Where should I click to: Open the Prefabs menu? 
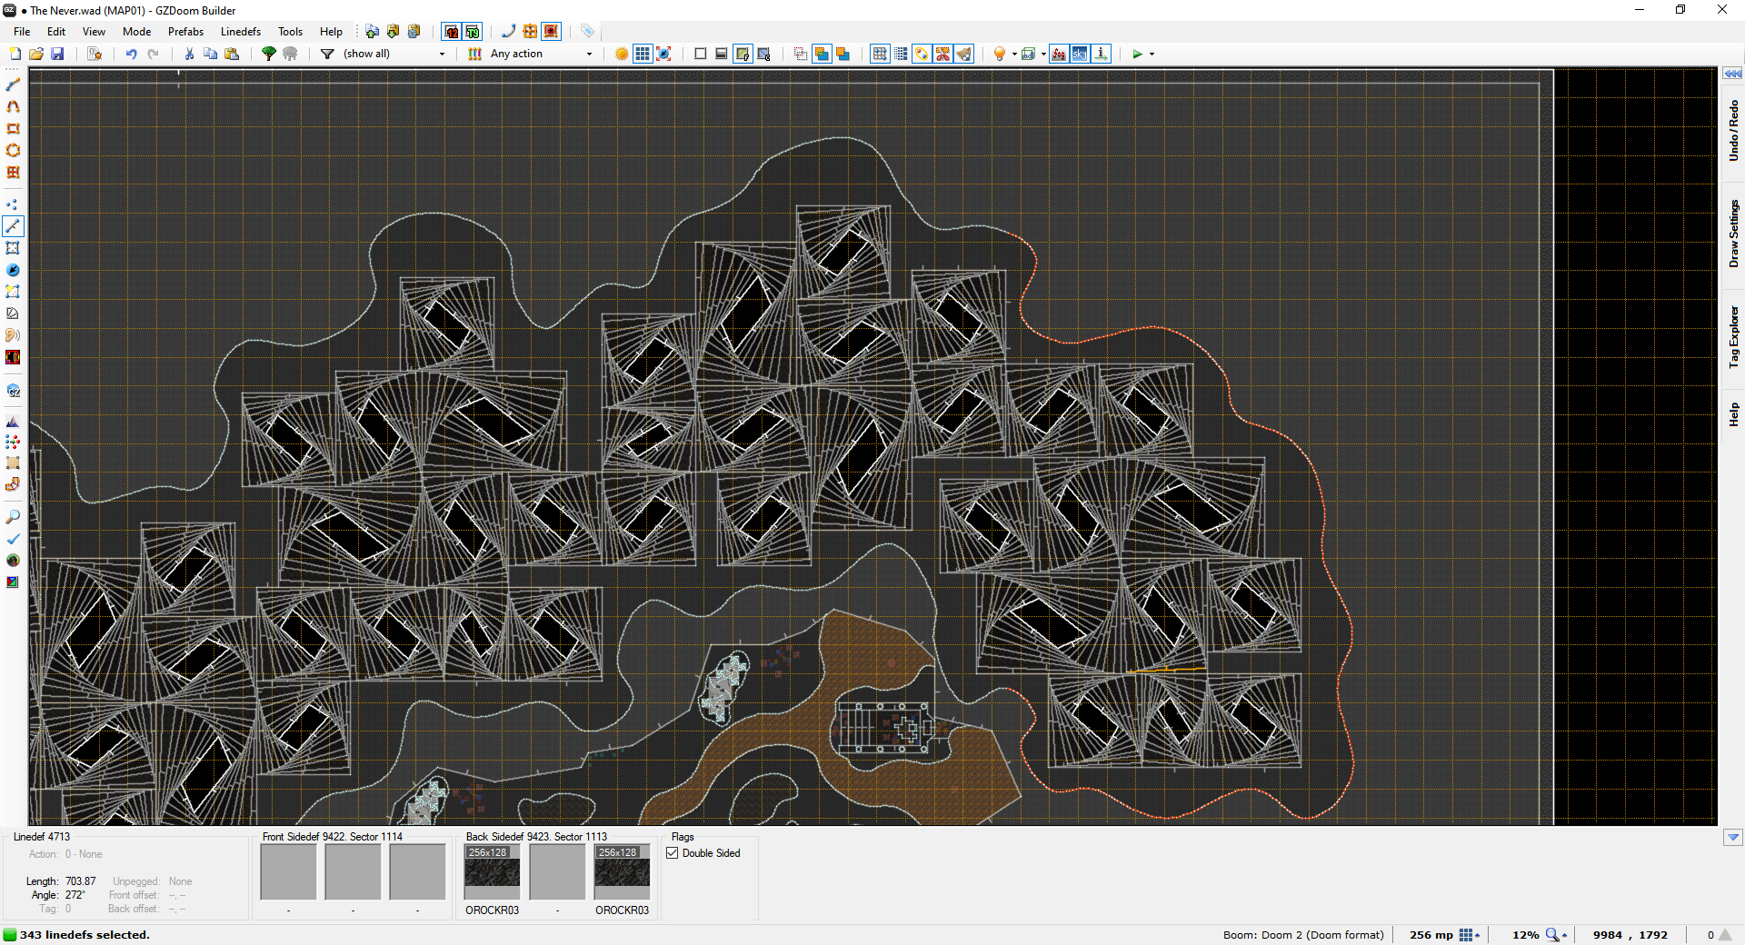[x=185, y=31]
